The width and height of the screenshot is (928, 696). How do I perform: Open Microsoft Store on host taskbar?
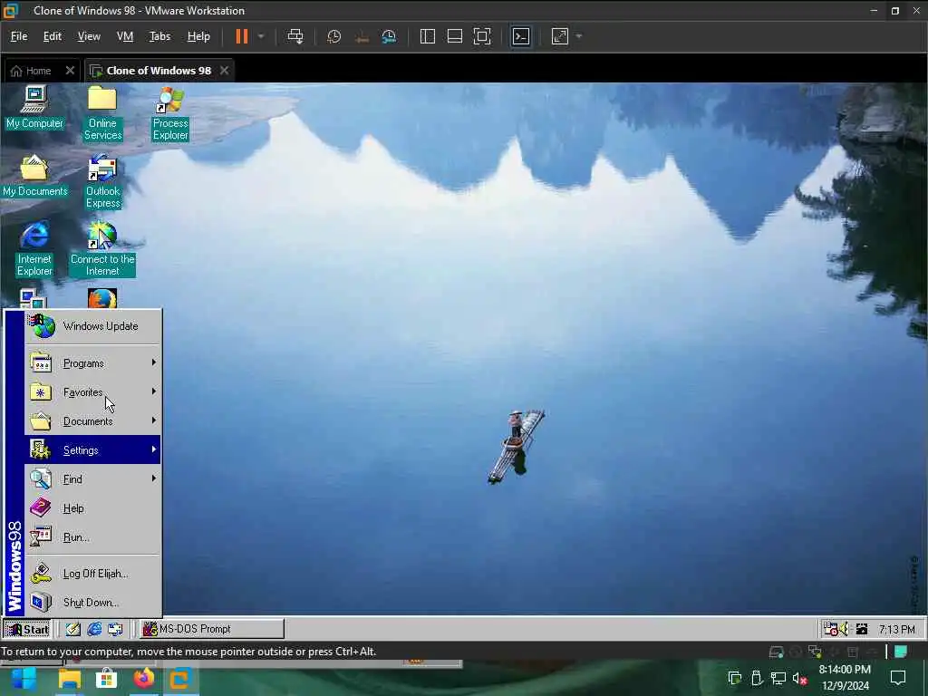click(x=107, y=678)
